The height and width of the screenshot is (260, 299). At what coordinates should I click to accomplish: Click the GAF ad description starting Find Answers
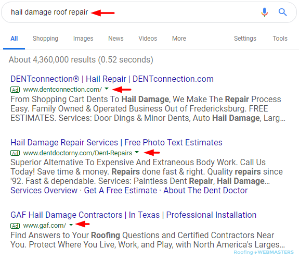pyautogui.click(x=148, y=240)
